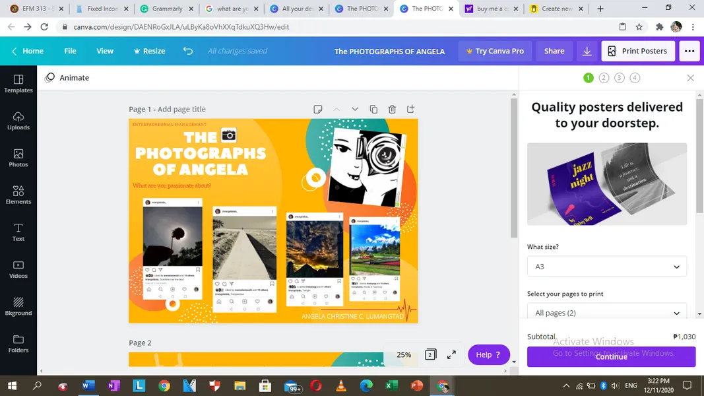
Task: Open the Uploads panel
Action: click(18, 120)
